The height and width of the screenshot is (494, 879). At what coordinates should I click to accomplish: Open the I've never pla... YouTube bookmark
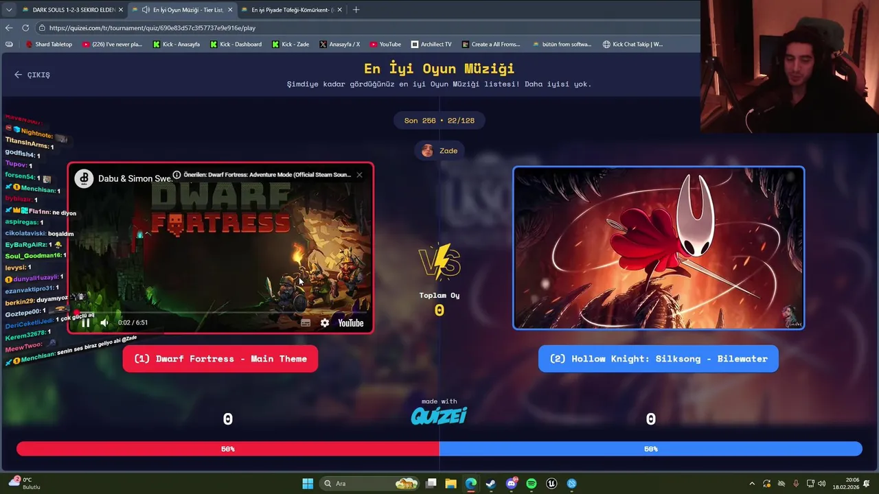point(112,45)
